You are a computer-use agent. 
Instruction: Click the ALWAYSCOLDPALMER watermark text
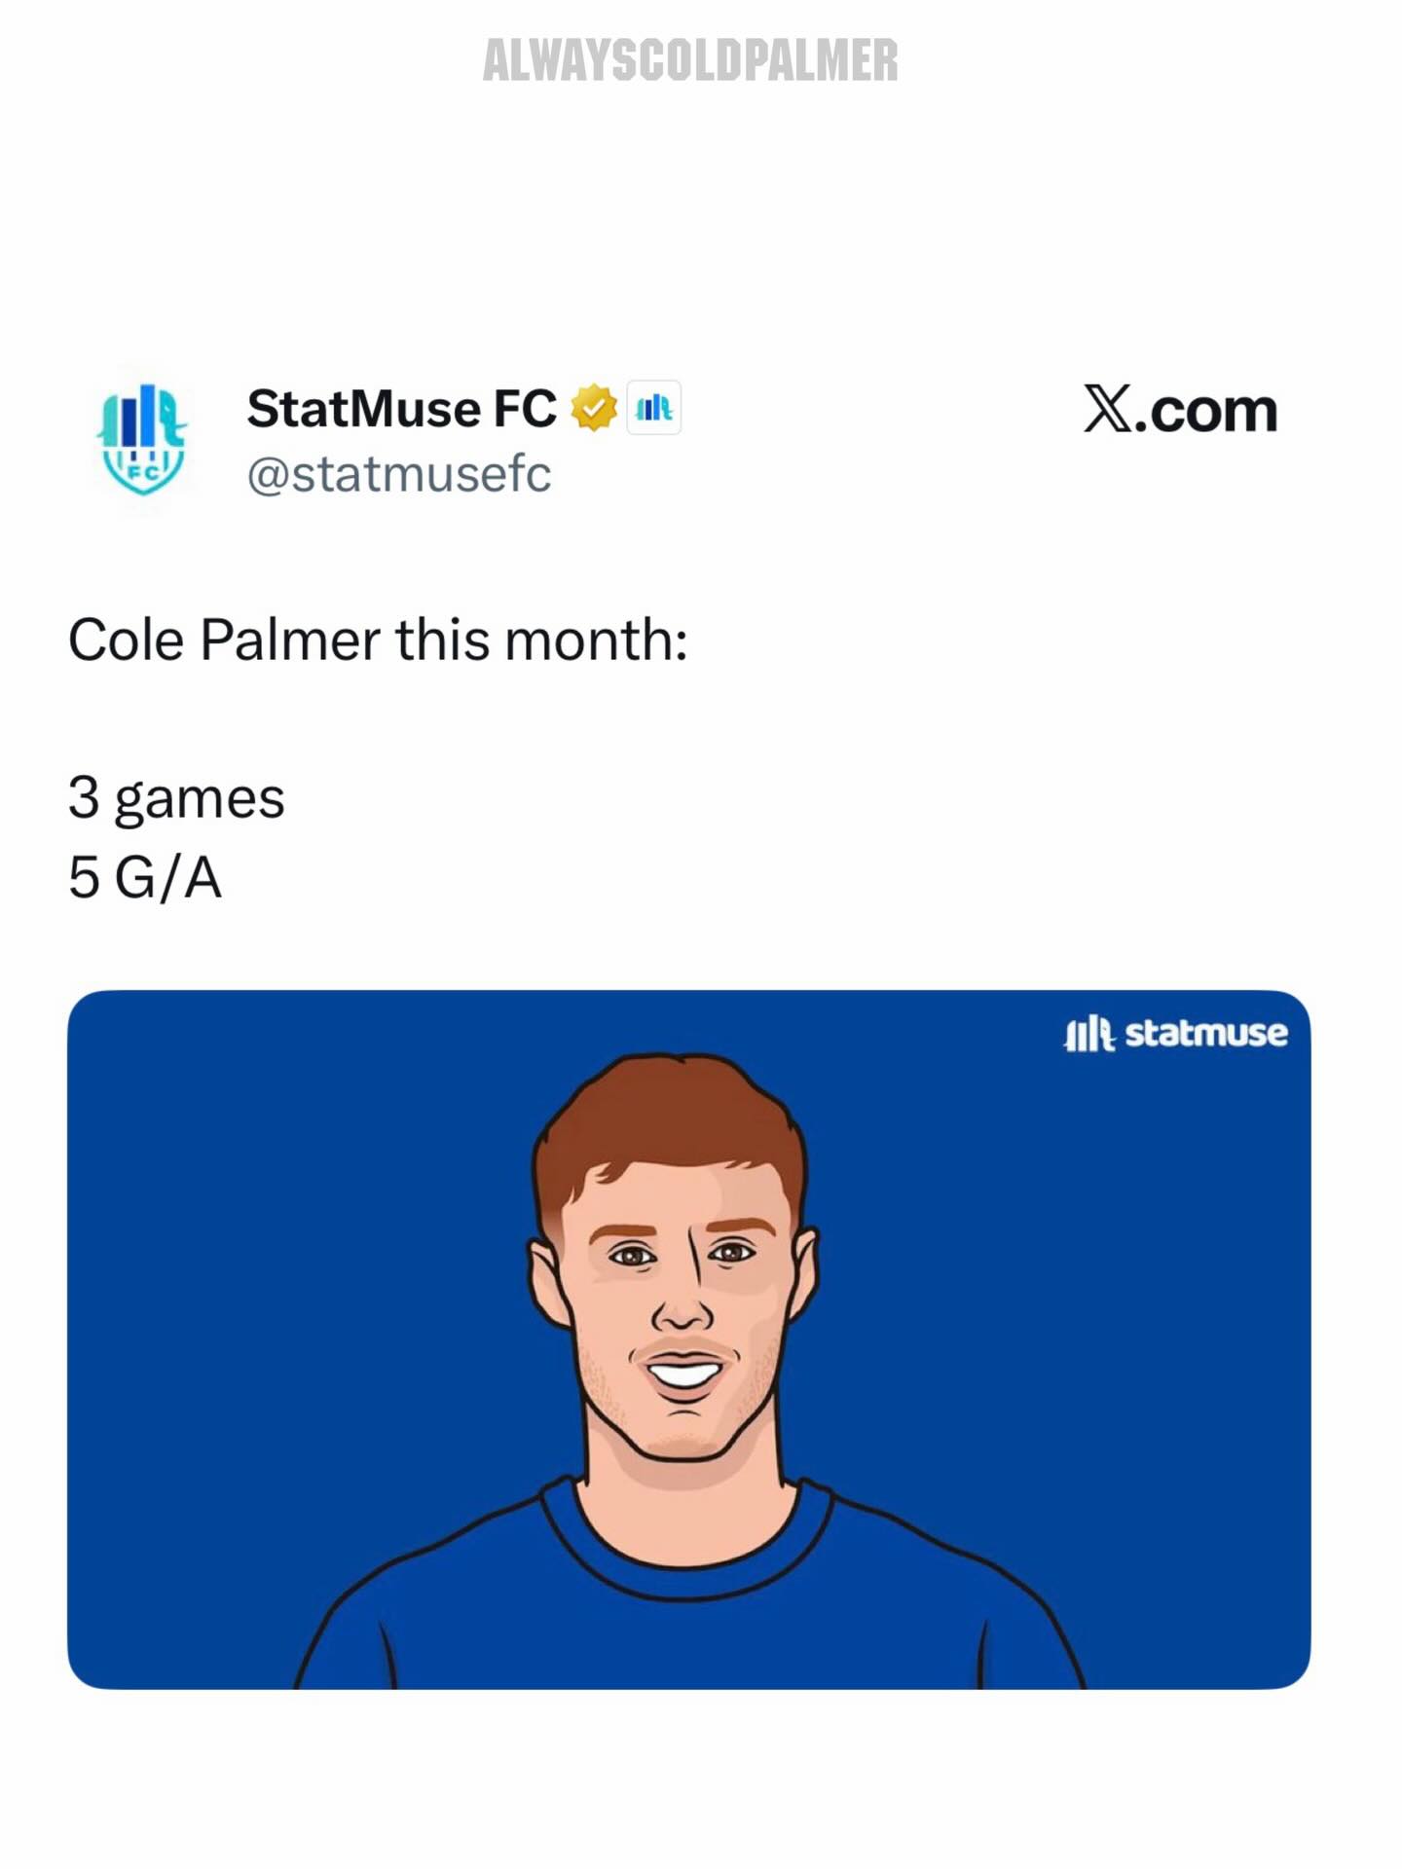[x=690, y=60]
